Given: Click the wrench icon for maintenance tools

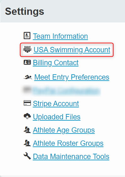Looking at the screenshot, I should tap(27, 156).
